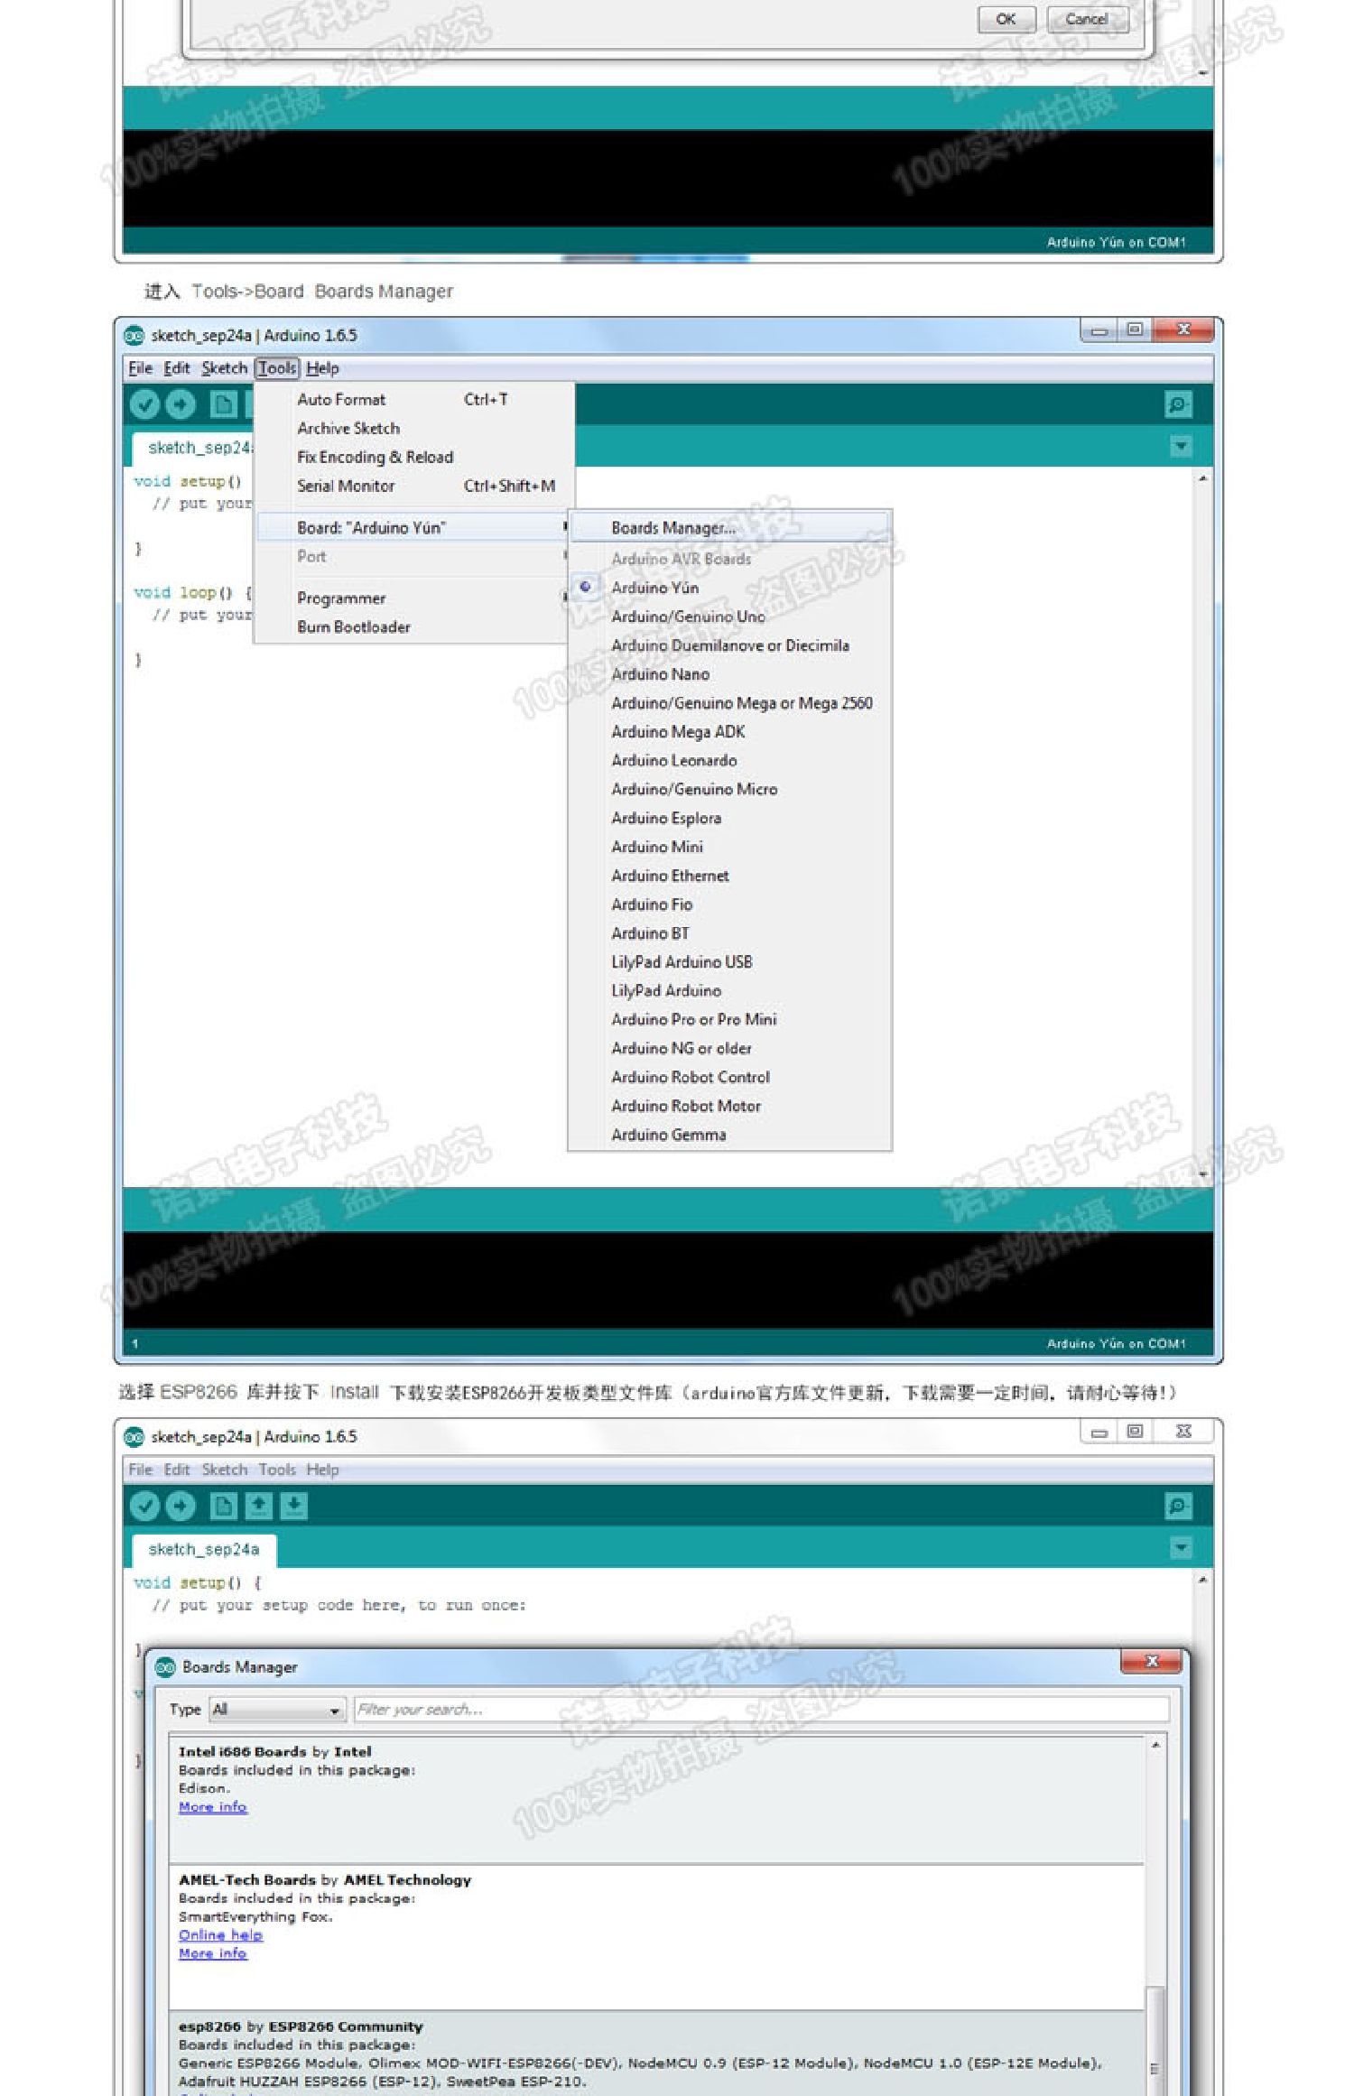Image resolution: width=1354 pixels, height=2096 pixels.
Task: Open Help menu in Tools-menu window
Action: click(x=322, y=368)
